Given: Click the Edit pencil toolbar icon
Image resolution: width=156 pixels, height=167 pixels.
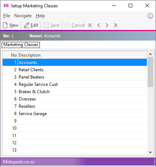Looking at the screenshot, I should coord(26,25).
